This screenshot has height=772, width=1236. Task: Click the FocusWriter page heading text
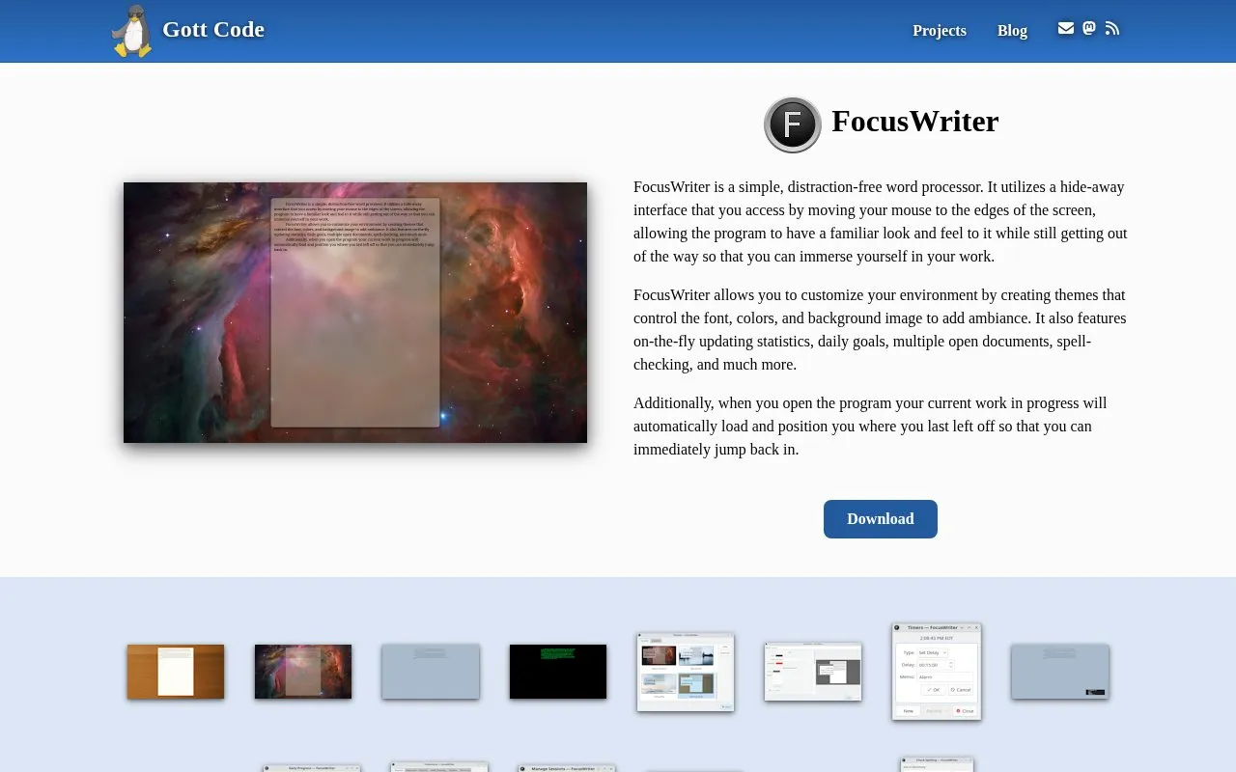coord(914,122)
